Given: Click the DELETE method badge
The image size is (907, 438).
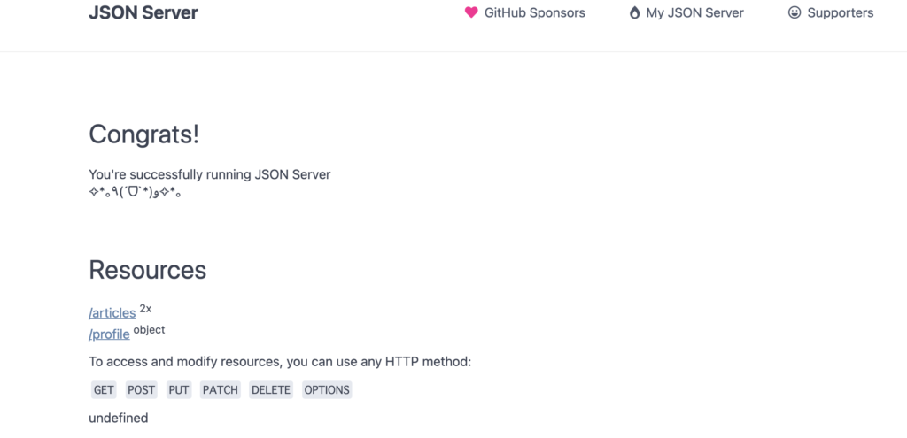Looking at the screenshot, I should click(271, 389).
